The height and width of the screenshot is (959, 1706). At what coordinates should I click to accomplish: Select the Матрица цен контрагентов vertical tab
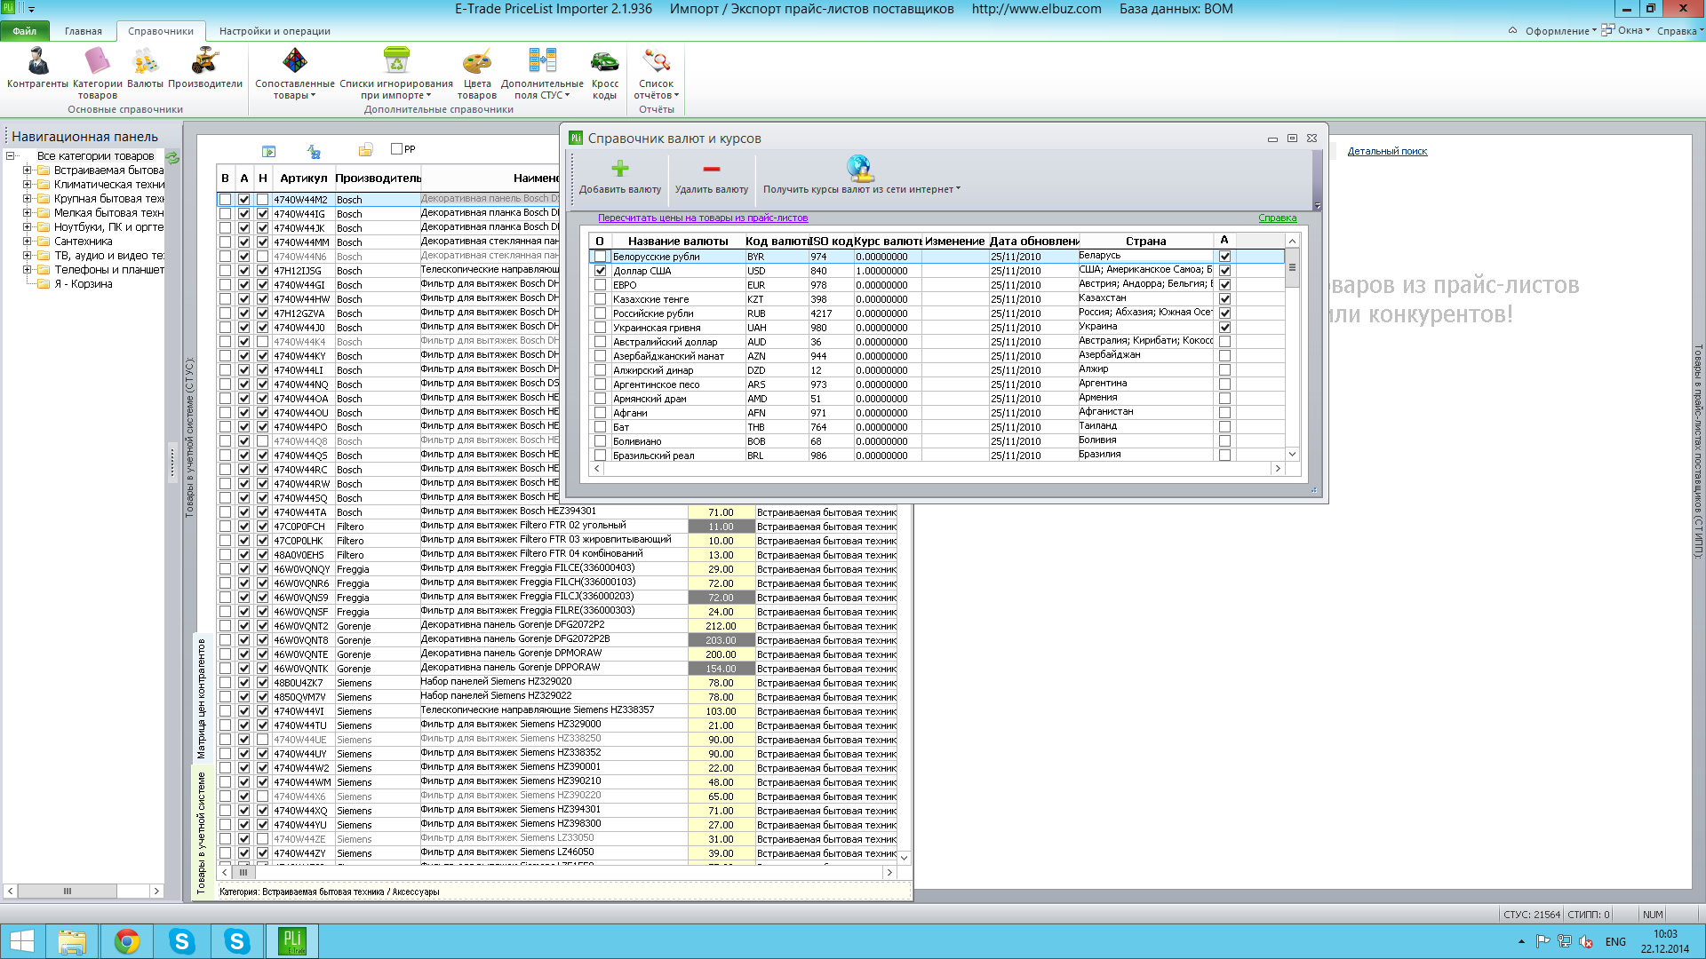coord(202,699)
